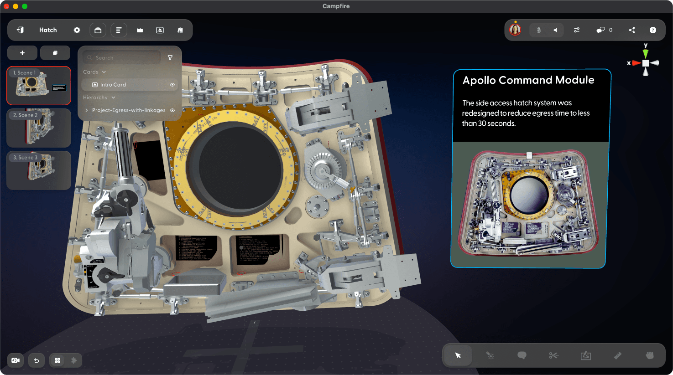Screen dimensions: 673x375
Task: Open the user avatar profile
Action: (515, 30)
